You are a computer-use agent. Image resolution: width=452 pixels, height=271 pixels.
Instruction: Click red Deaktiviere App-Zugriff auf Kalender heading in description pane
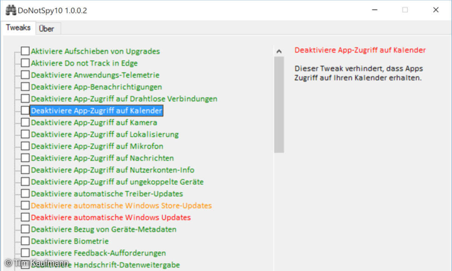click(x=360, y=50)
